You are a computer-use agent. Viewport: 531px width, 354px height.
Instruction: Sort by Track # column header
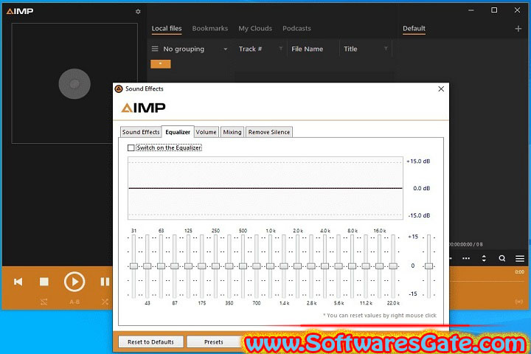click(x=250, y=49)
